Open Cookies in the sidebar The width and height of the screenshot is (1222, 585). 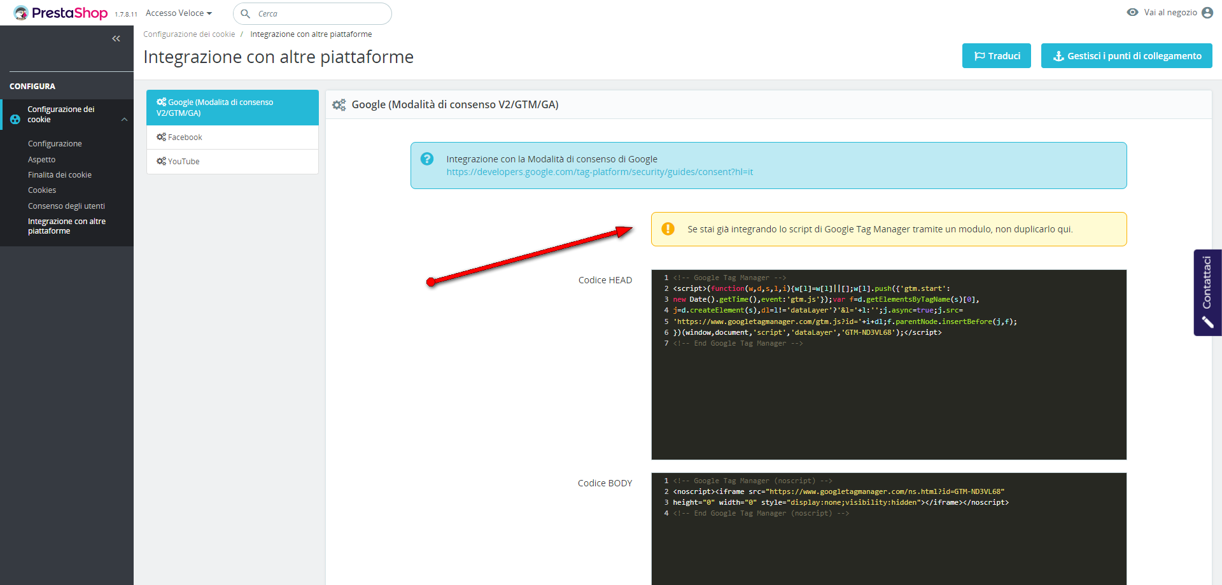[42, 190]
